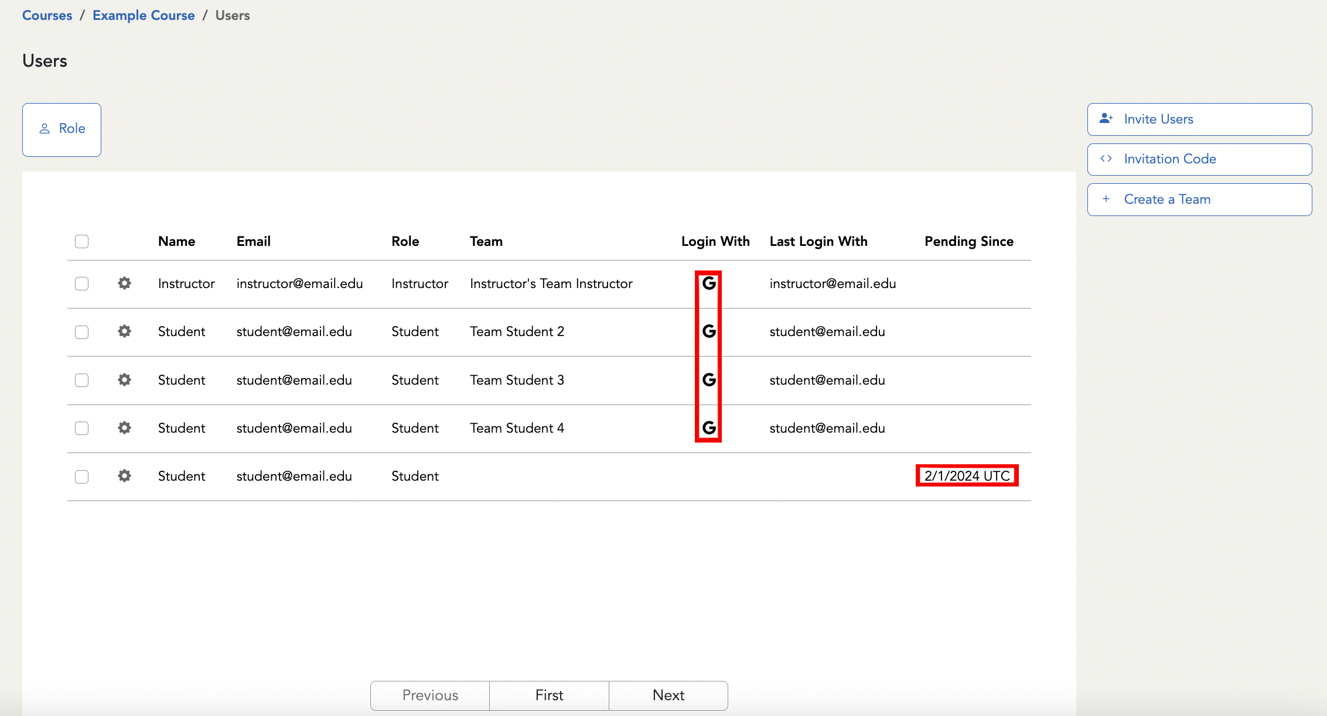Click Google login icon in Instructor row
Screen dimensions: 1327x716
click(709, 283)
